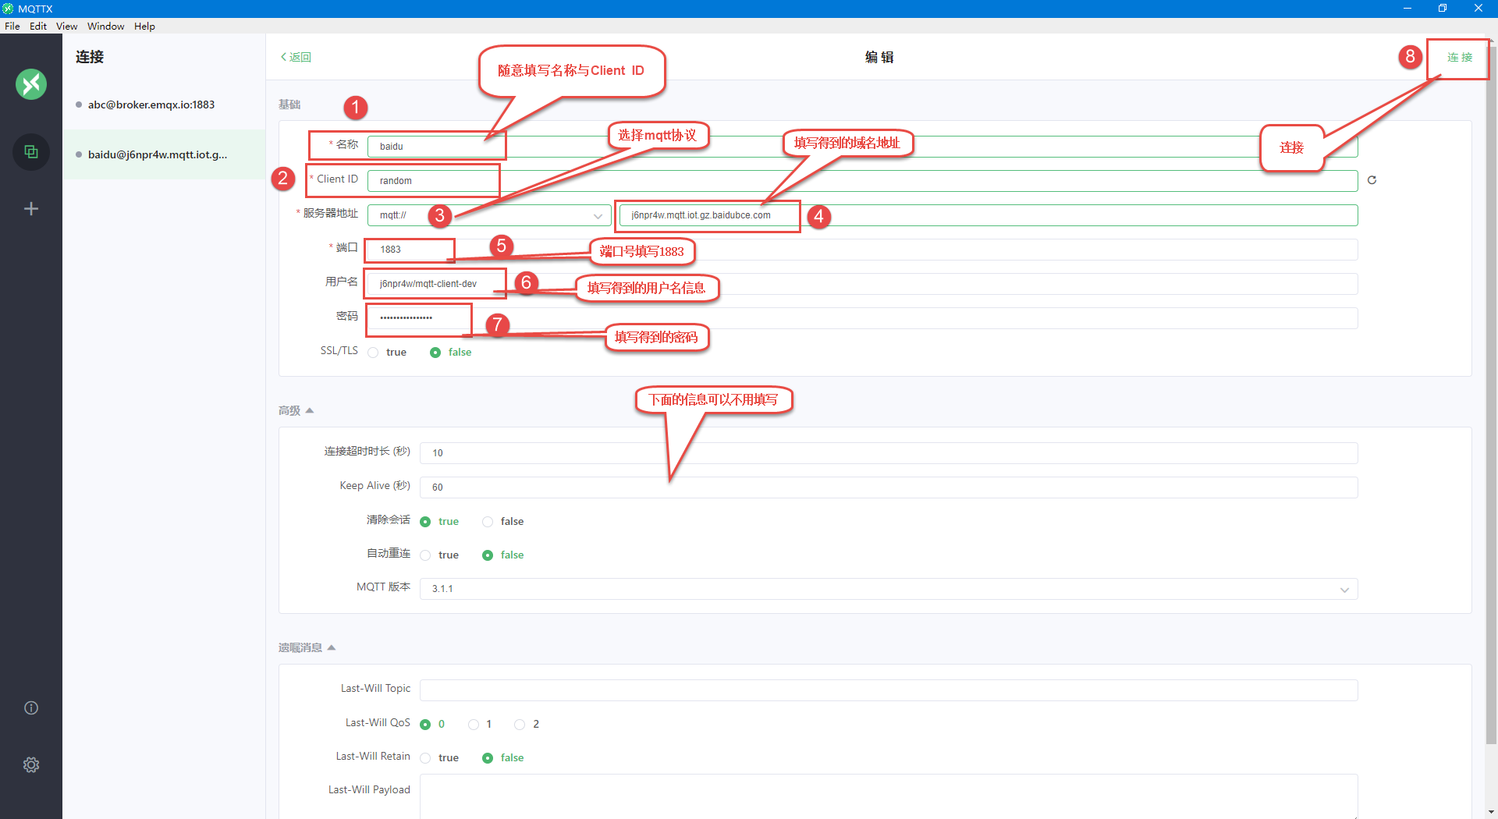
Task: Open the MQTT 版本 dropdown
Action: point(1344,590)
